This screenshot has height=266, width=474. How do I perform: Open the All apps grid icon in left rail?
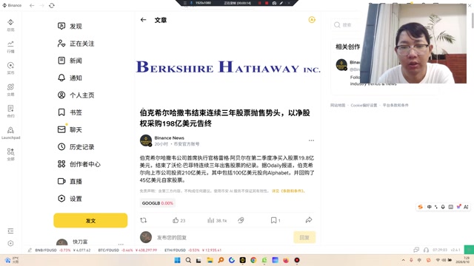coord(10,151)
